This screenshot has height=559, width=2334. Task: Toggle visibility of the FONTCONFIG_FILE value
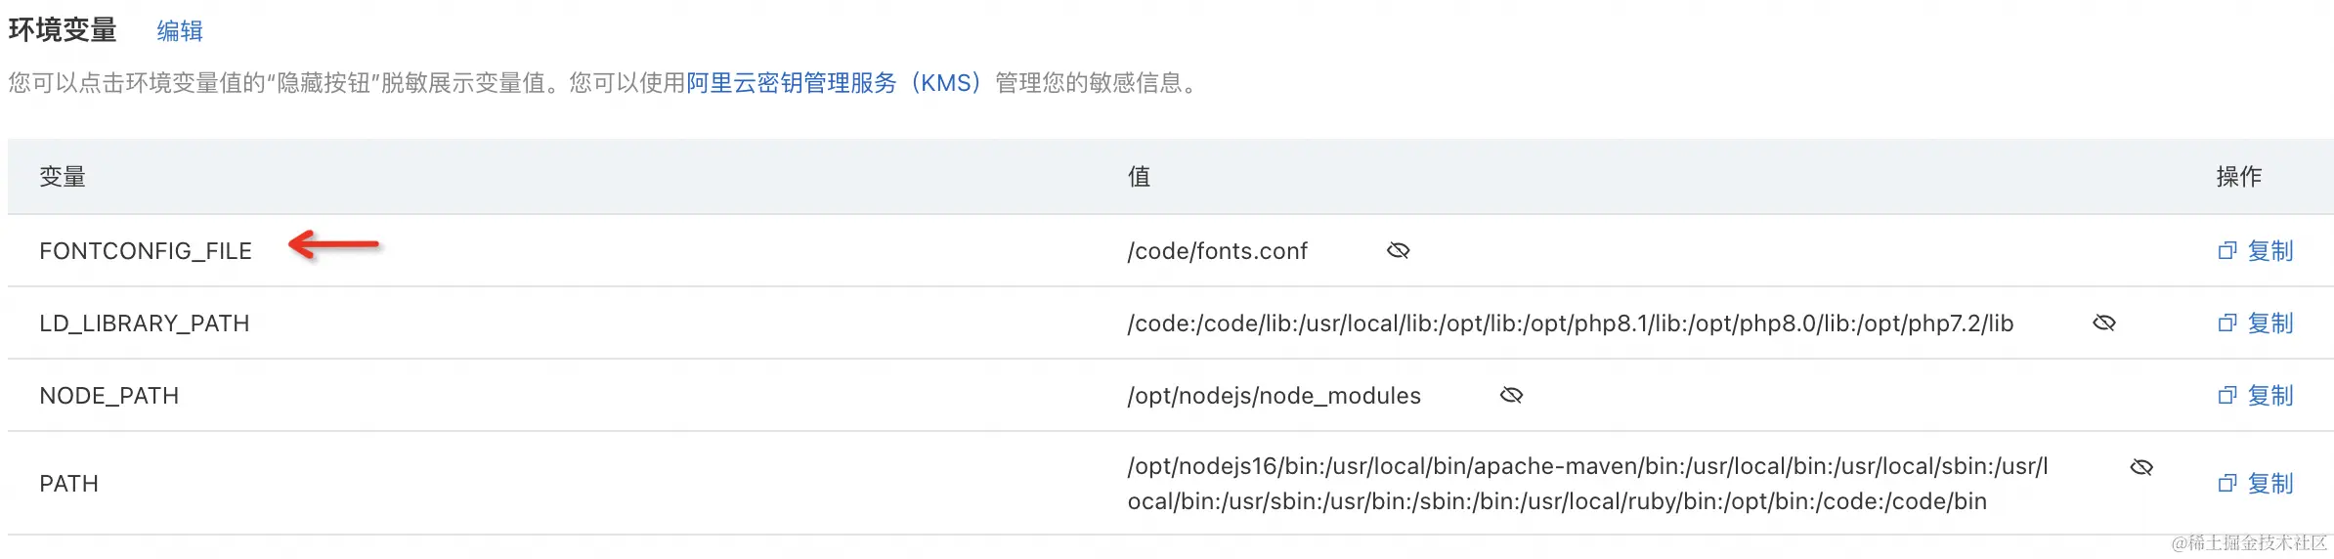[1398, 251]
